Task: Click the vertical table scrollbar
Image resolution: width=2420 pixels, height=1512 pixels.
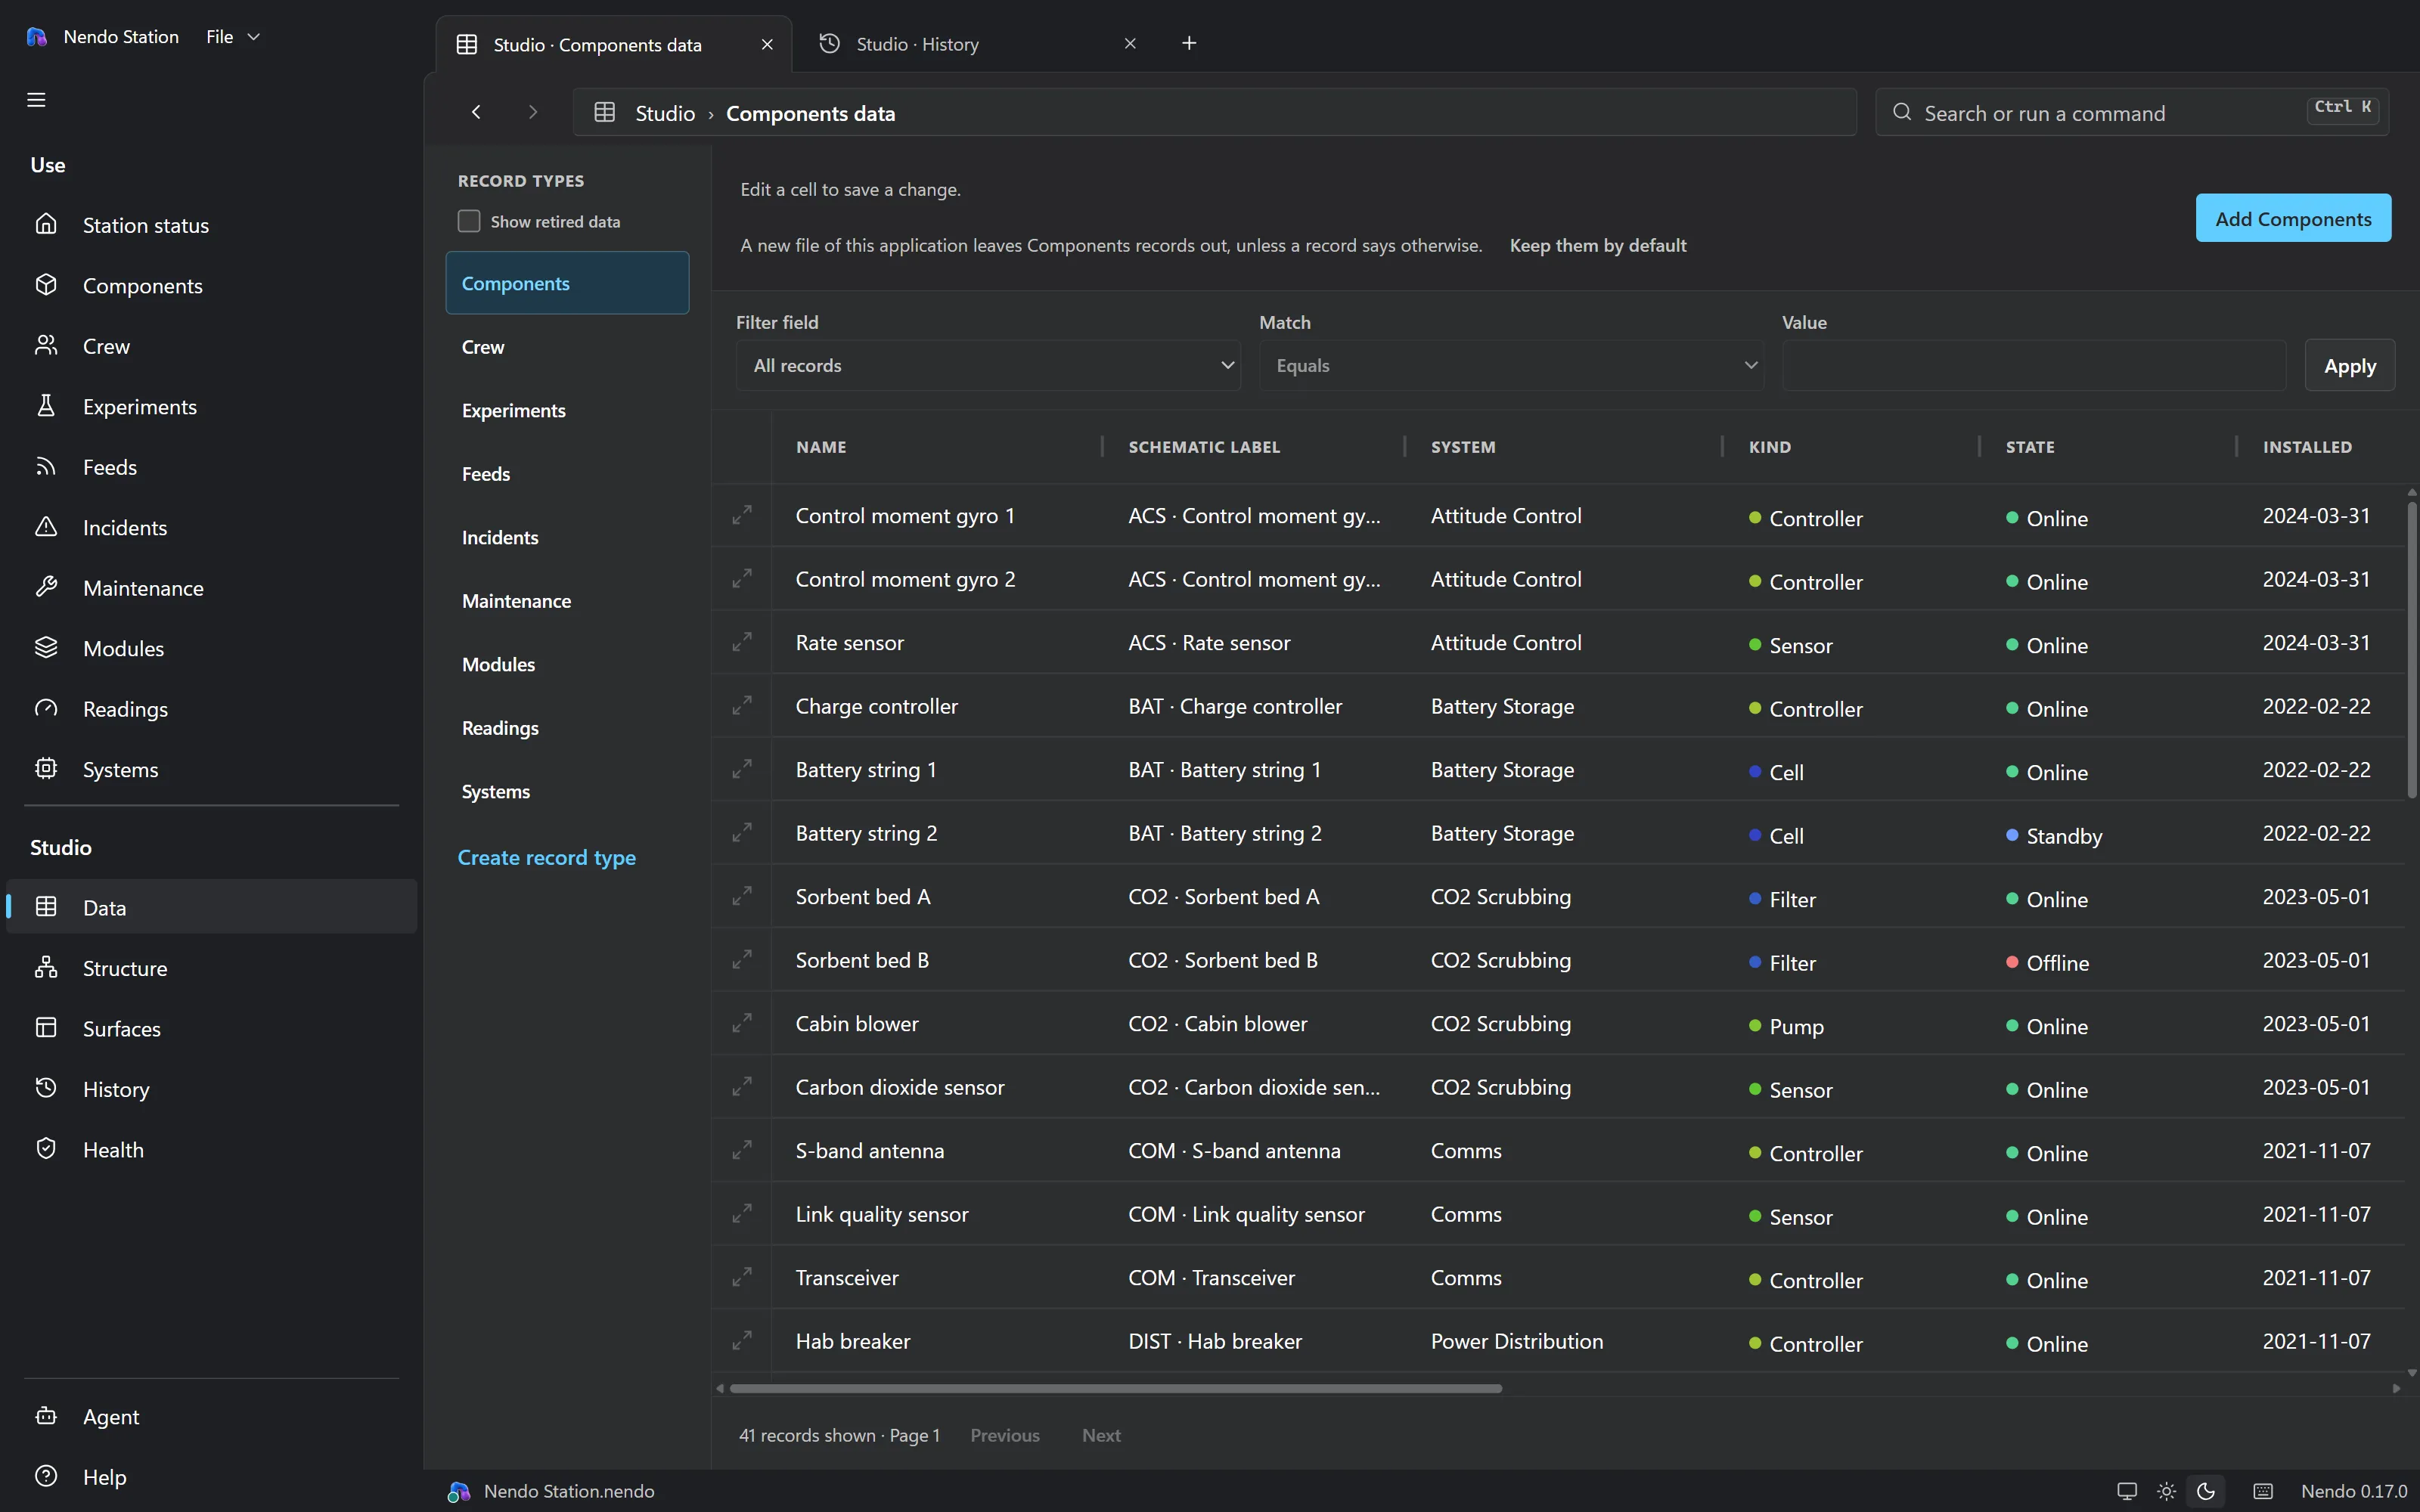Action: [2411, 650]
